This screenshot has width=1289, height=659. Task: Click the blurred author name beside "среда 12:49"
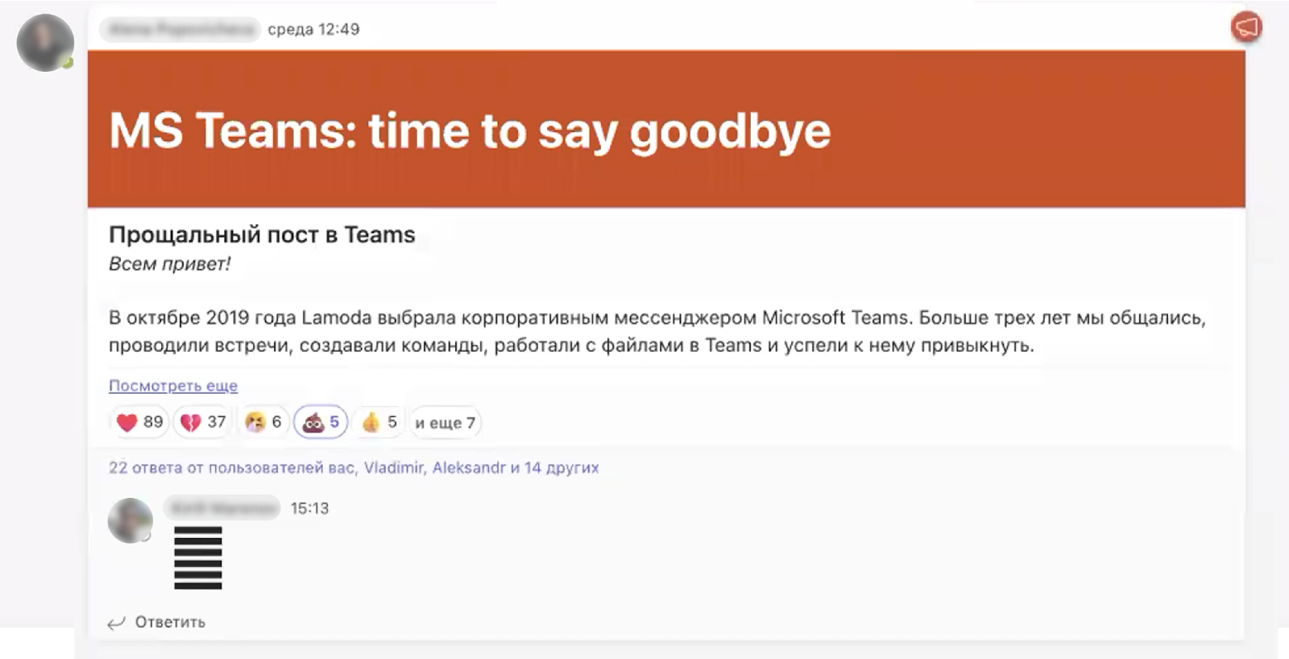click(x=180, y=30)
